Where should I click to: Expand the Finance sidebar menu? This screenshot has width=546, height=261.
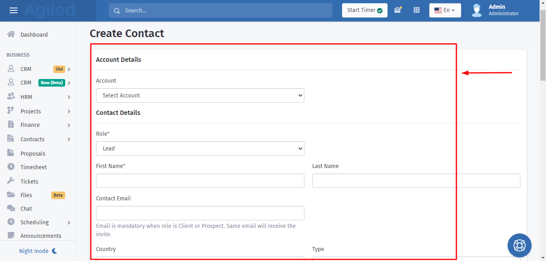(x=38, y=125)
